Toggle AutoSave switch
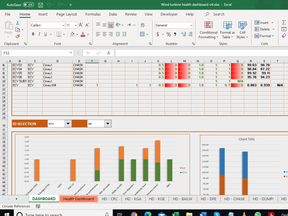 [29, 5]
